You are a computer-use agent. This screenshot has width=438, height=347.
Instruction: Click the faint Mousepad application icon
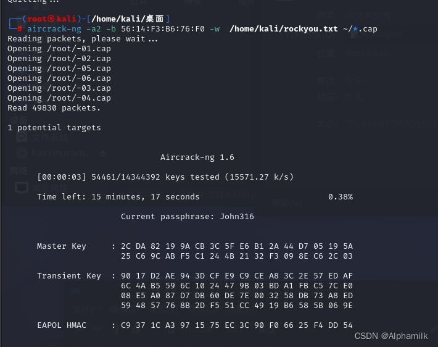[x=355, y=35]
